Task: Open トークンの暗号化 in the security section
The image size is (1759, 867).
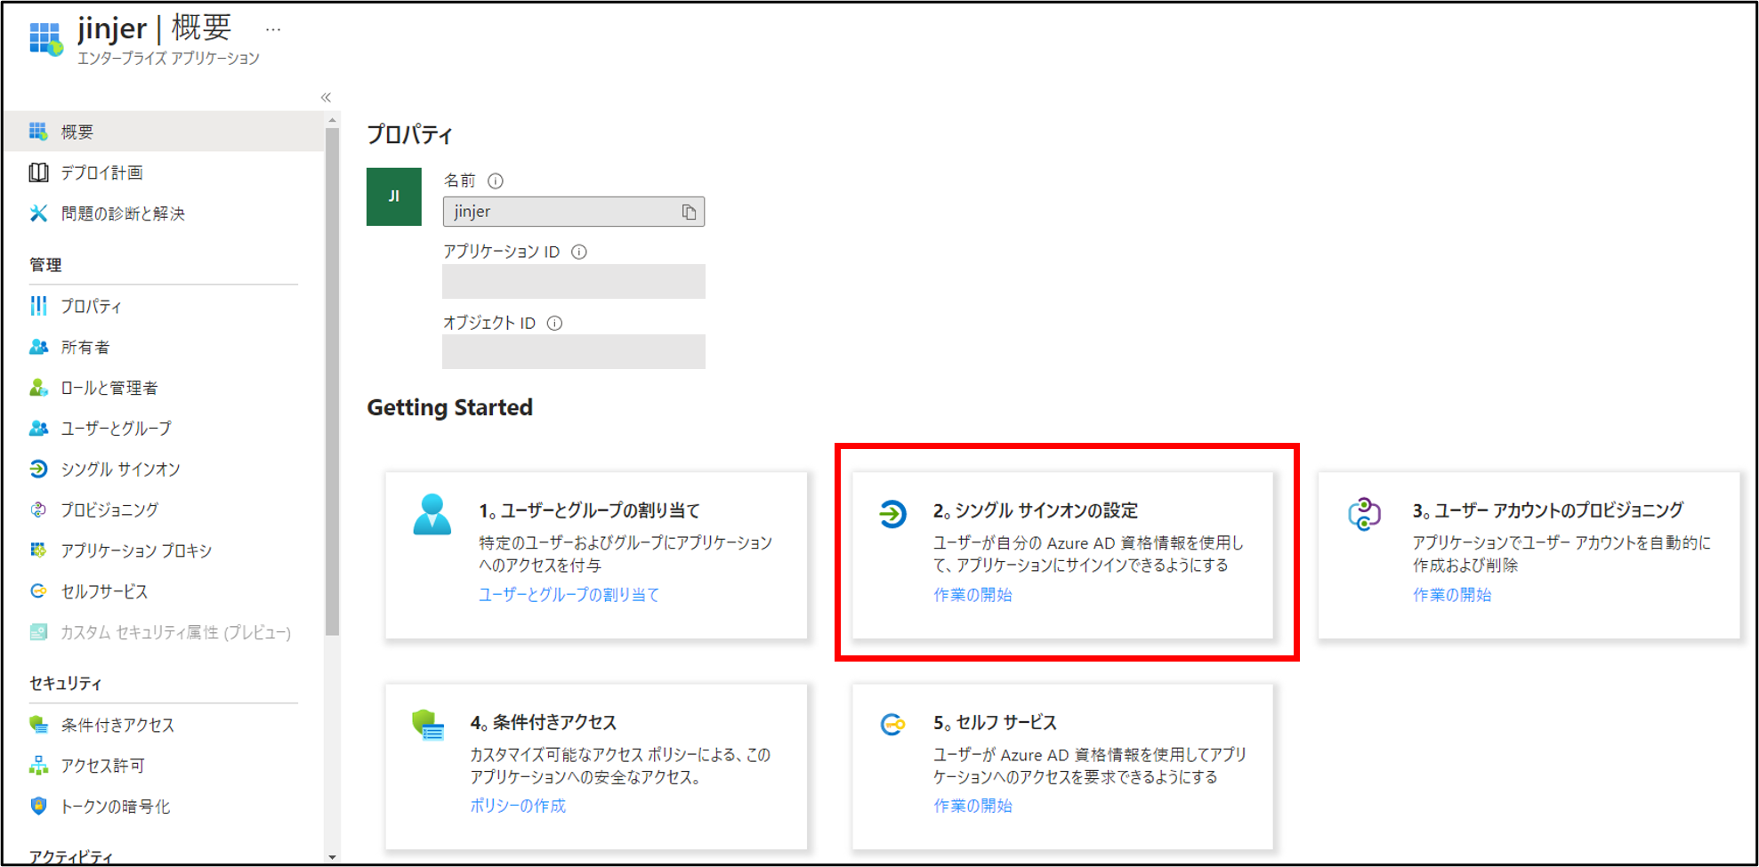Action: coord(115,807)
